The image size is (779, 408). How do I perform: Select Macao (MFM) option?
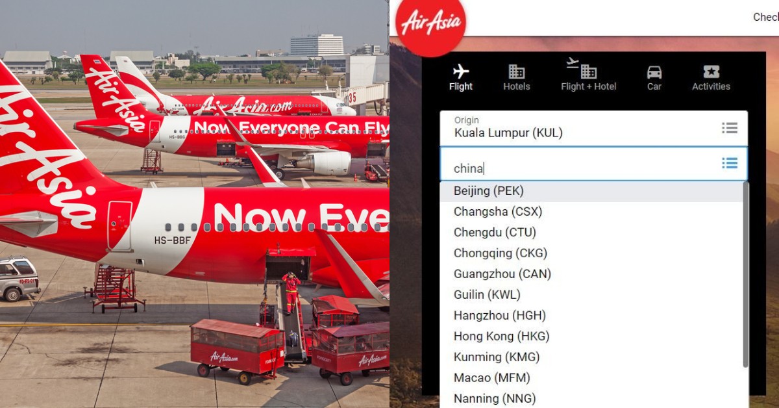[x=591, y=378]
